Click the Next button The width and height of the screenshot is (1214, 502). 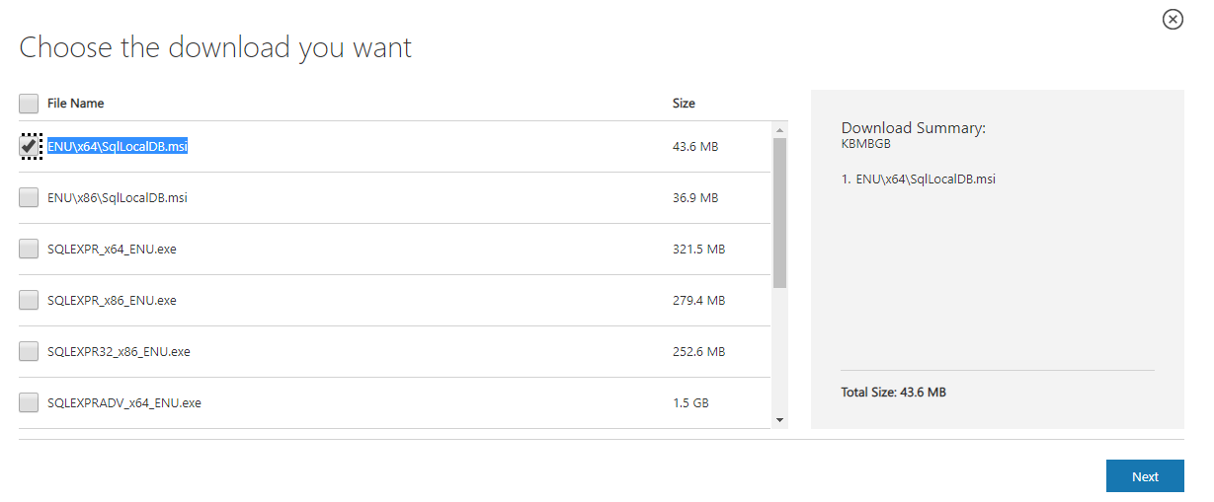click(1145, 476)
